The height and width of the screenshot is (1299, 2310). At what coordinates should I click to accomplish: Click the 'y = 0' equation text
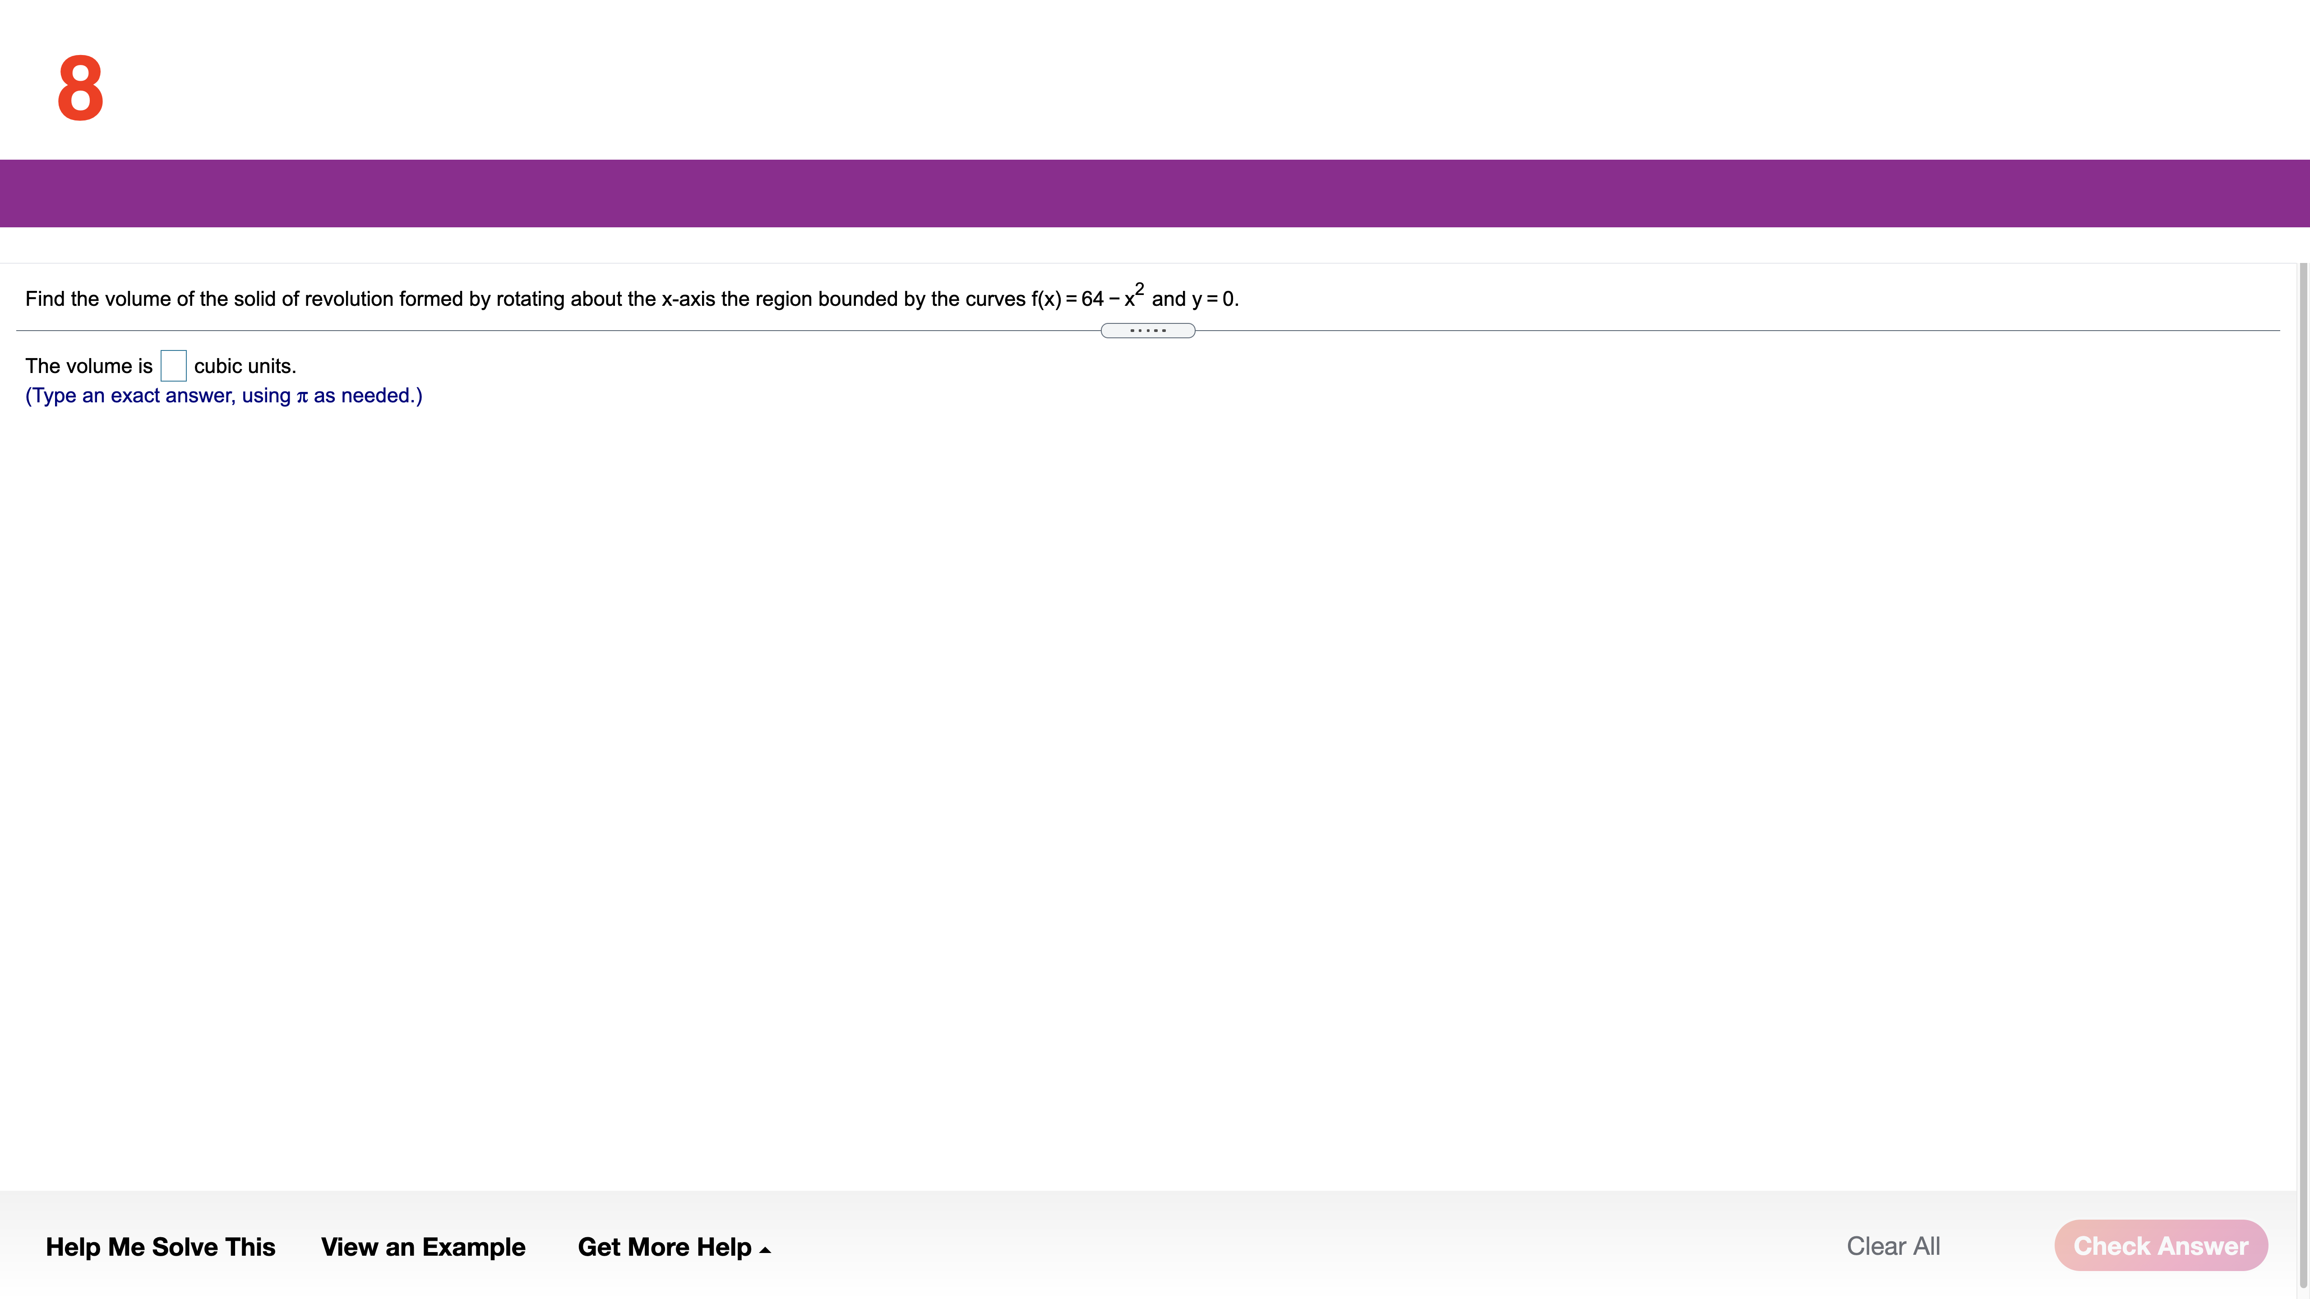click(x=1213, y=299)
